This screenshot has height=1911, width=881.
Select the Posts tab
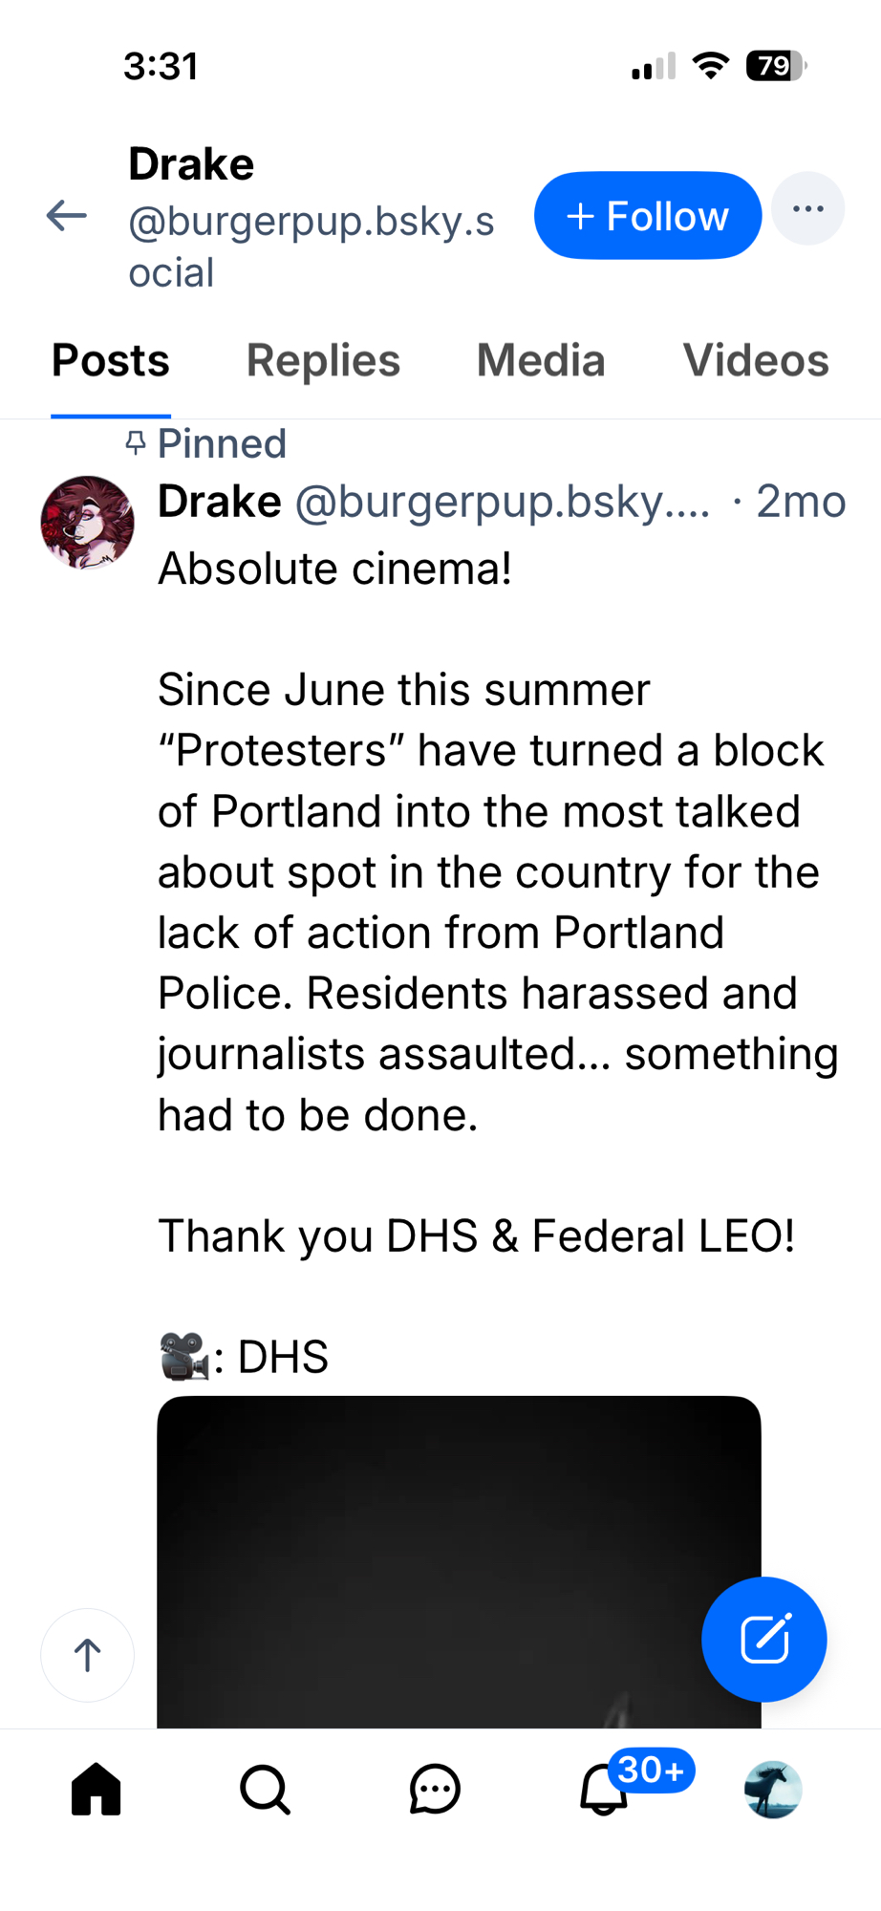(111, 361)
